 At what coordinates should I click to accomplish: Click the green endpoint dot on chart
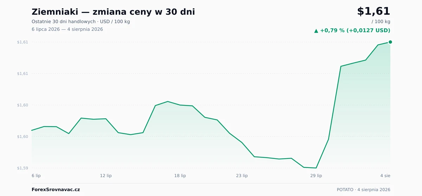coord(390,42)
